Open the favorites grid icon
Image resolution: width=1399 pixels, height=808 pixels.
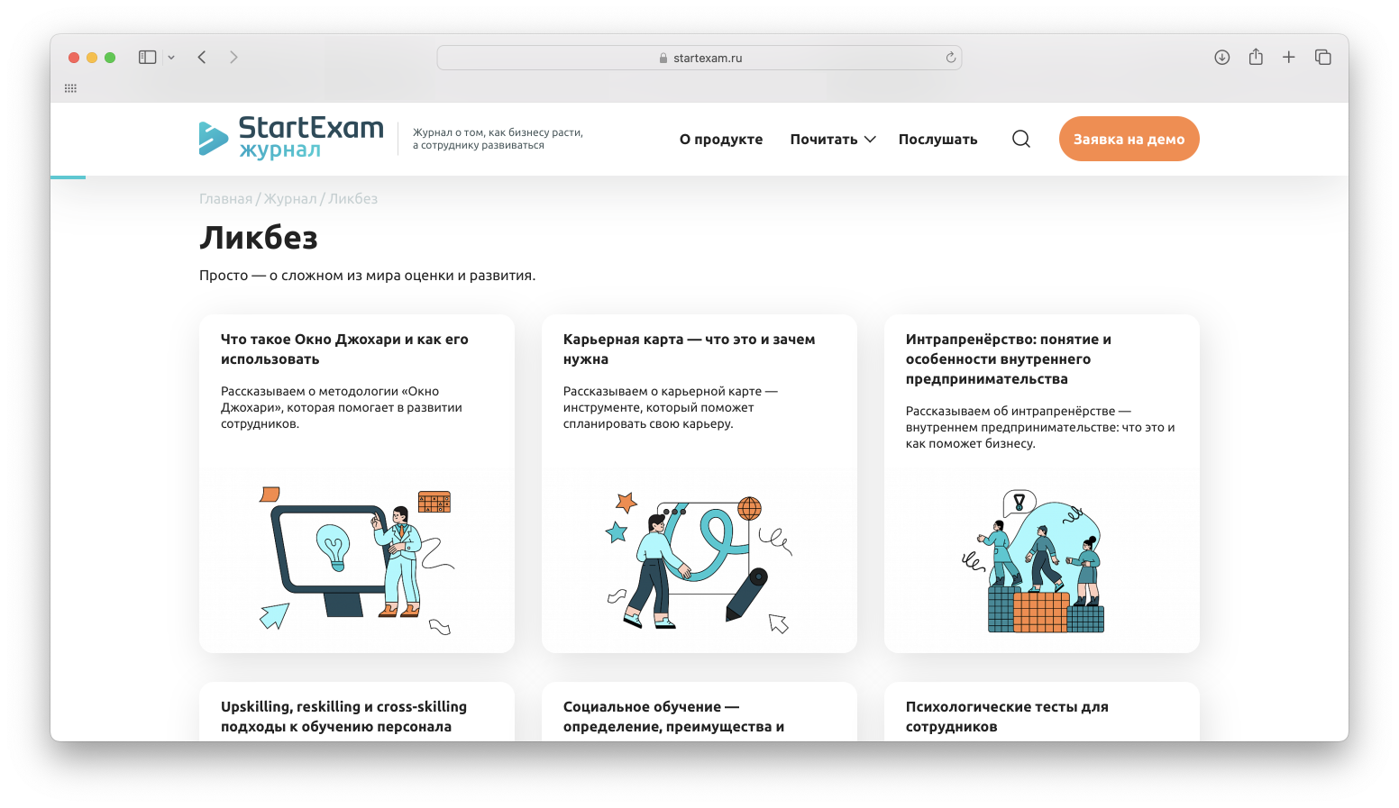coord(70,88)
